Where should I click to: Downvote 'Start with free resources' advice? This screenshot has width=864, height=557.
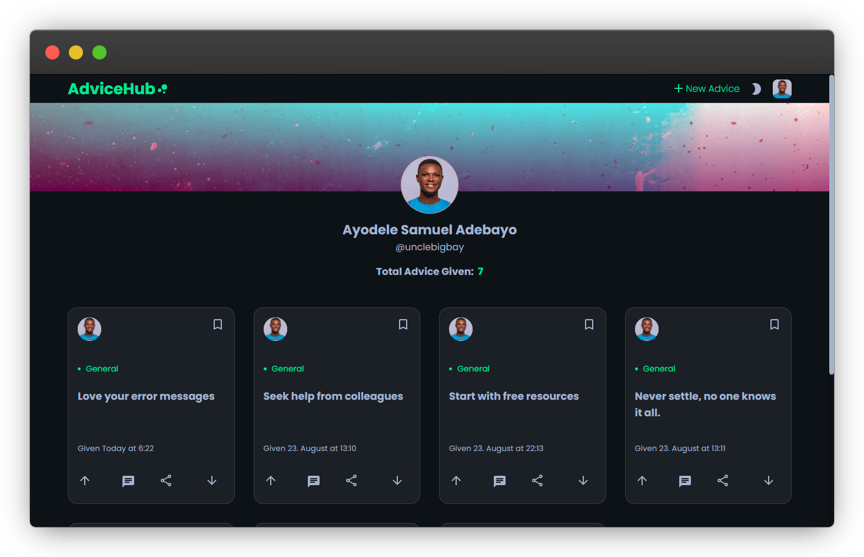point(583,480)
